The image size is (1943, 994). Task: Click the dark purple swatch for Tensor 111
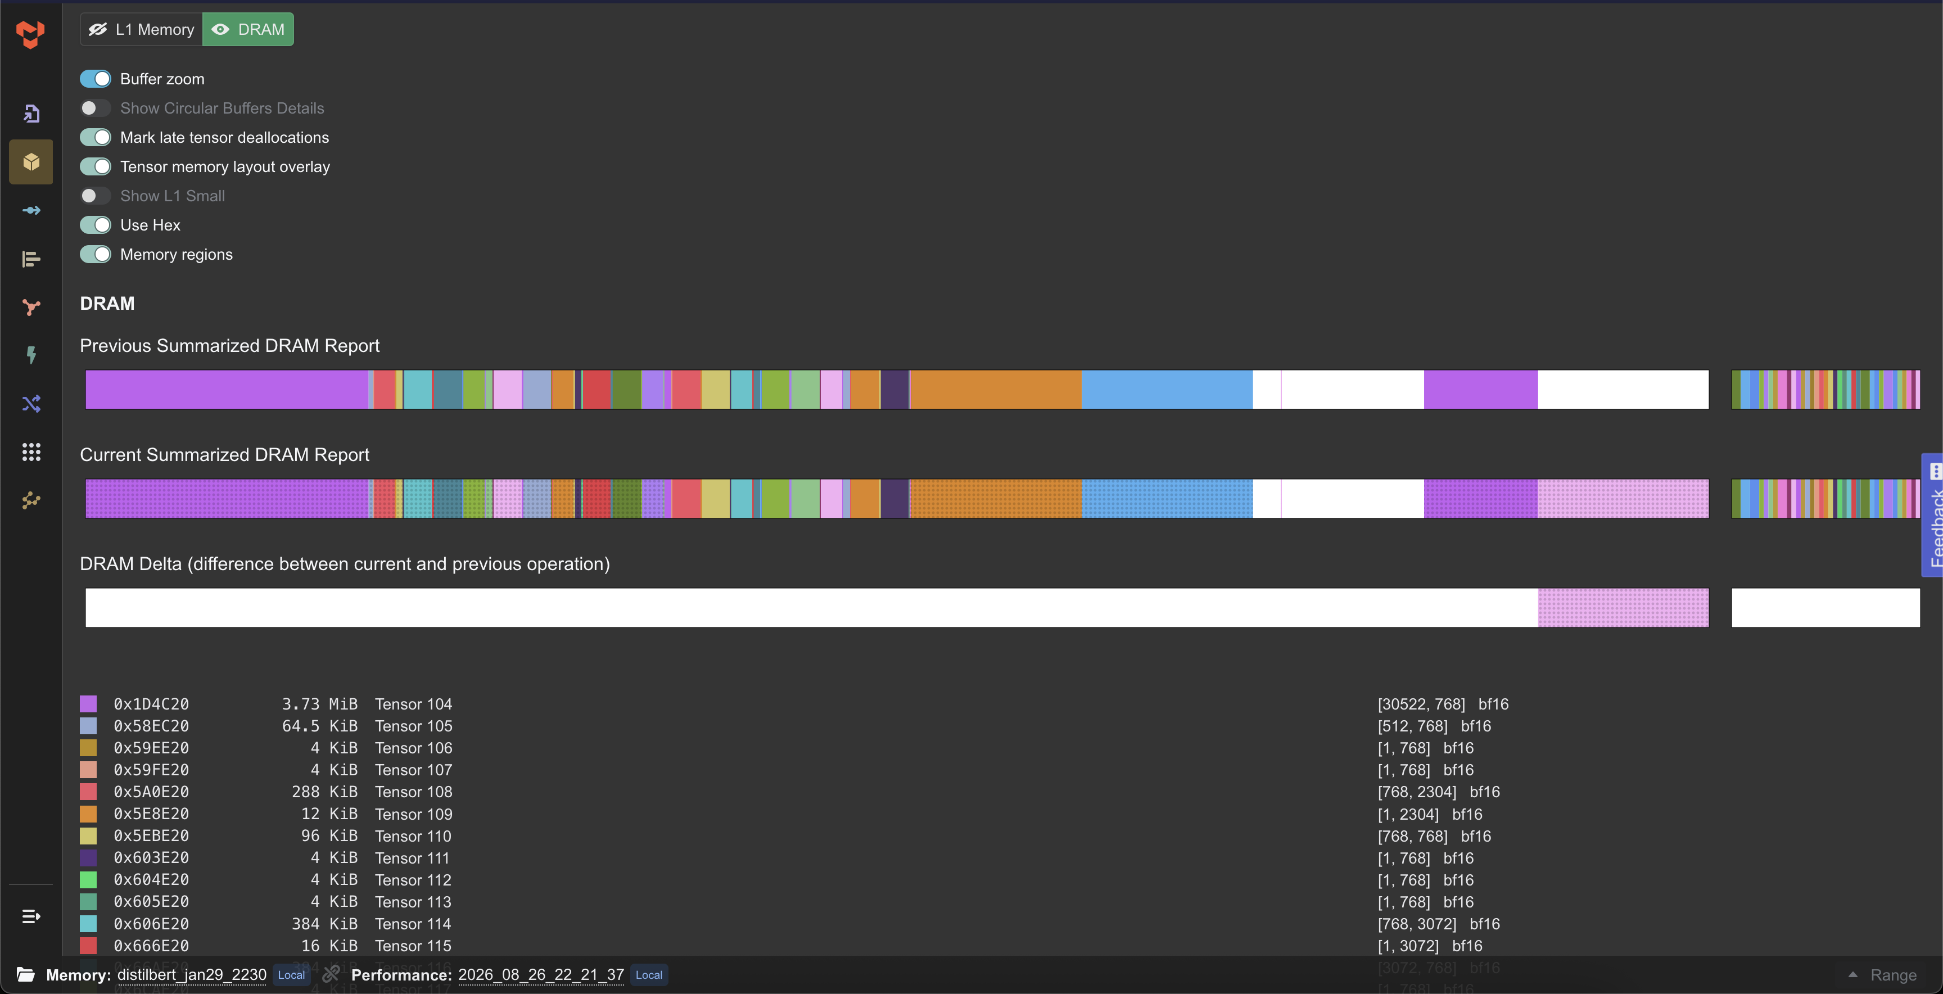point(88,857)
